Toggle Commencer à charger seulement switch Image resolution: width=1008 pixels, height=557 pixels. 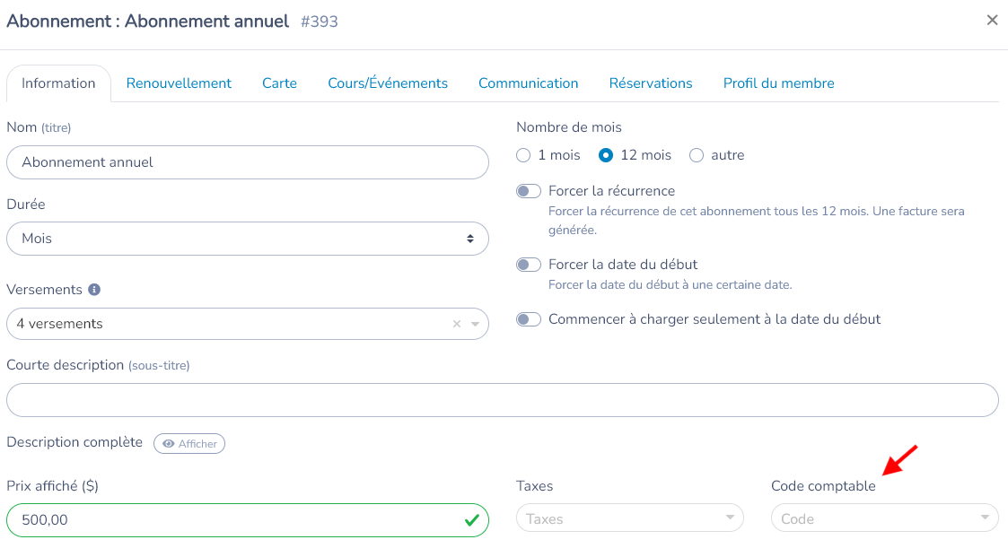529,319
